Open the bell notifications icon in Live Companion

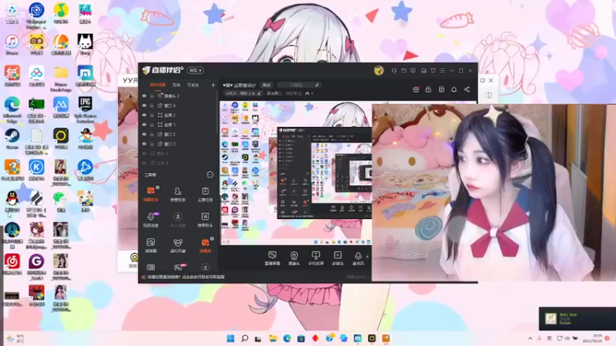[x=454, y=89]
